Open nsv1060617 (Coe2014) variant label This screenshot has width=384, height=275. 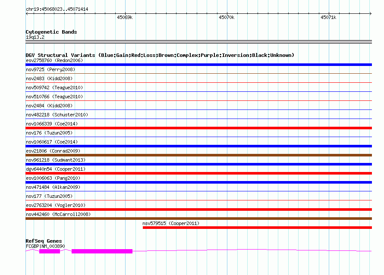point(52,142)
